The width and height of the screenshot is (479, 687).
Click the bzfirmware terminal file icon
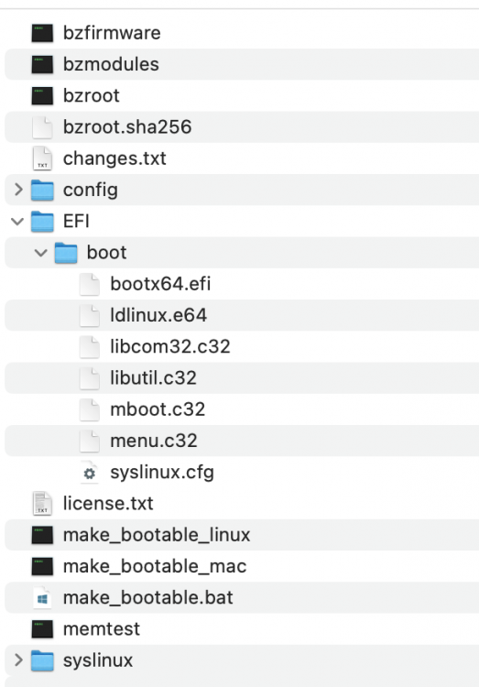(42, 33)
